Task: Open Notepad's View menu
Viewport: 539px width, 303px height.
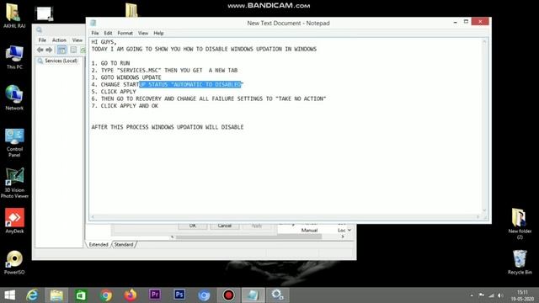Action: (143, 33)
